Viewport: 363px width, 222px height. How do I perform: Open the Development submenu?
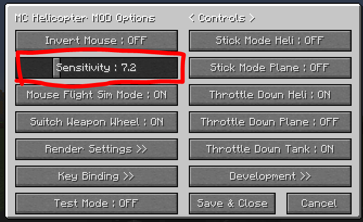270,176
